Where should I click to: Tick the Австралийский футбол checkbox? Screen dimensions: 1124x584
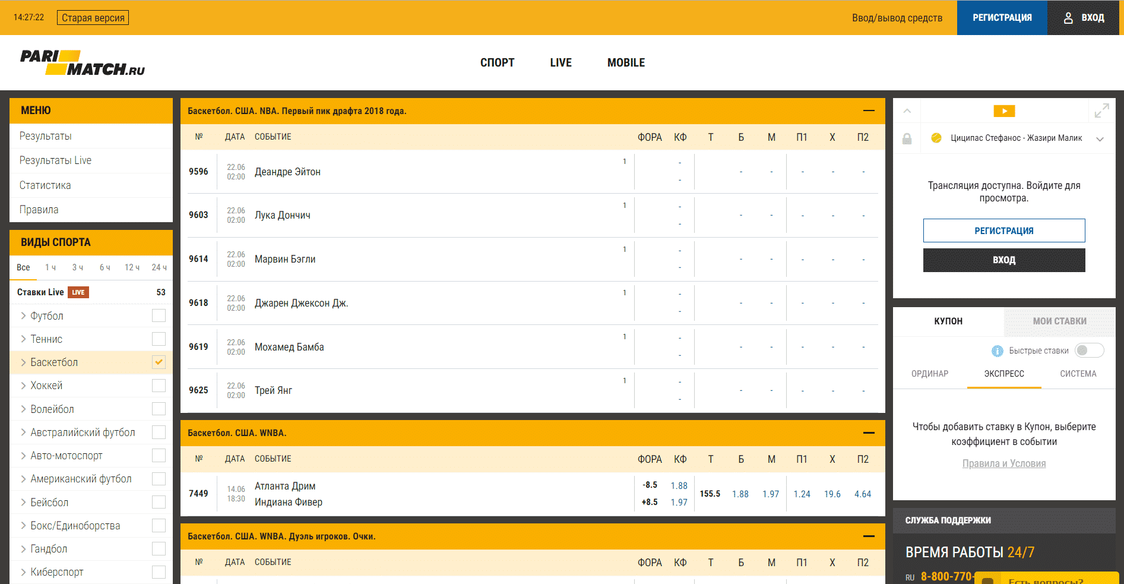coord(159,432)
